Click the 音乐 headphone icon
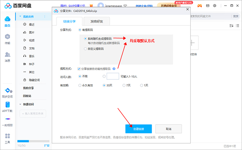The width and height of the screenshot is (242, 150). coord(25,56)
